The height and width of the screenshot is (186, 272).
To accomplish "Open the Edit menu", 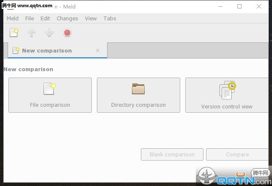I will (x=45, y=18).
